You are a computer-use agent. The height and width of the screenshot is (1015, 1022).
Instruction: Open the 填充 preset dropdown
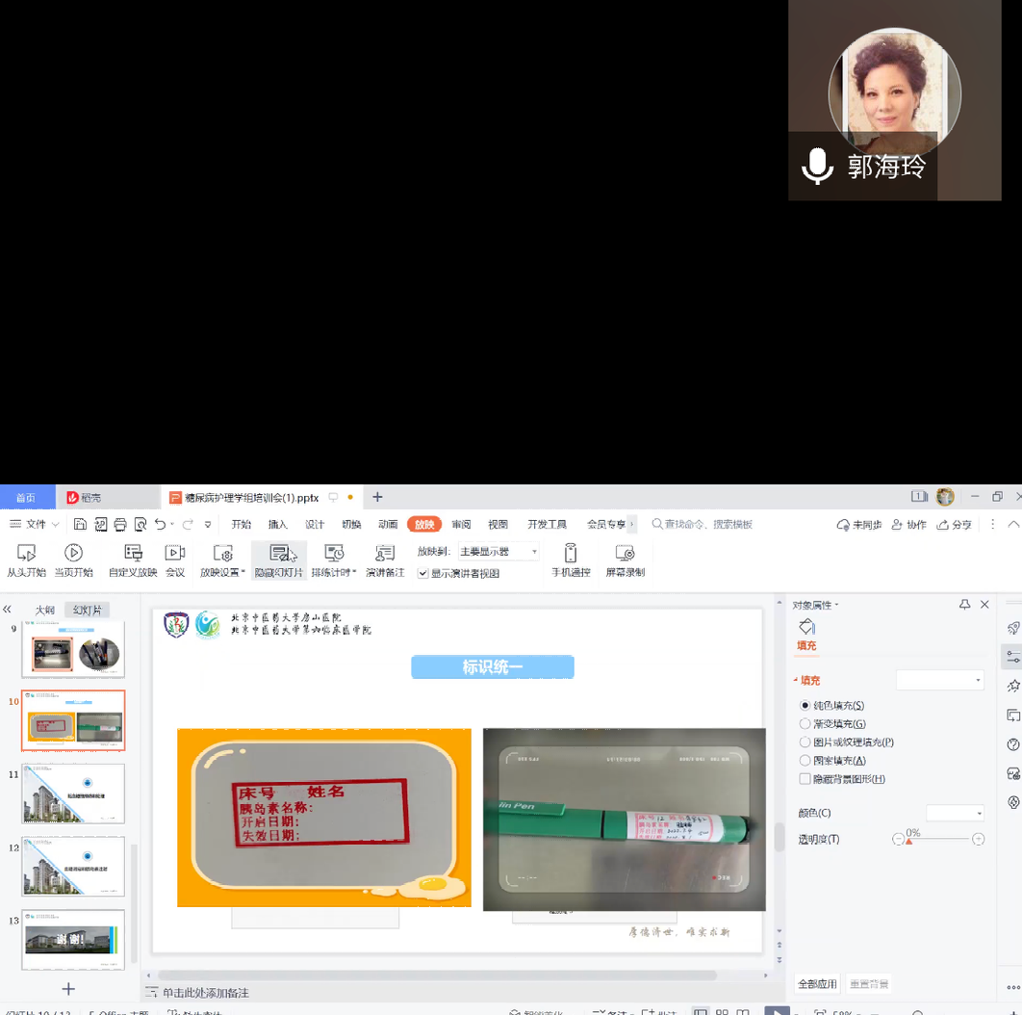(x=940, y=680)
